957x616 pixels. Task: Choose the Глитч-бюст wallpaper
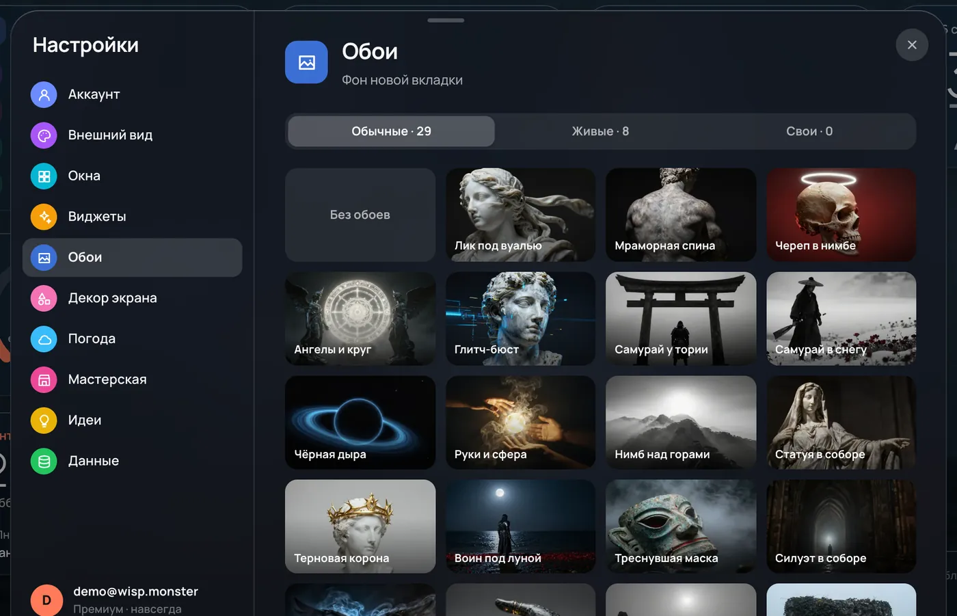point(521,319)
